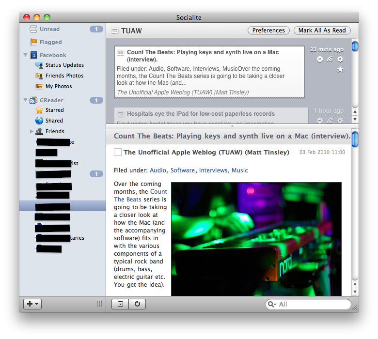Screen dimensions: 378x339
Task: Click the refresh button in bottom toolbar
Action: tap(137, 304)
